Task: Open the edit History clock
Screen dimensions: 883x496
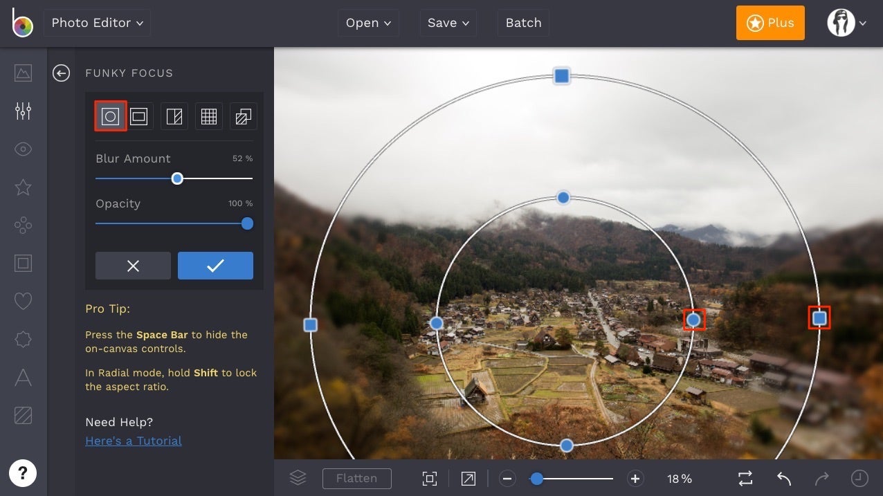Action: click(x=858, y=478)
